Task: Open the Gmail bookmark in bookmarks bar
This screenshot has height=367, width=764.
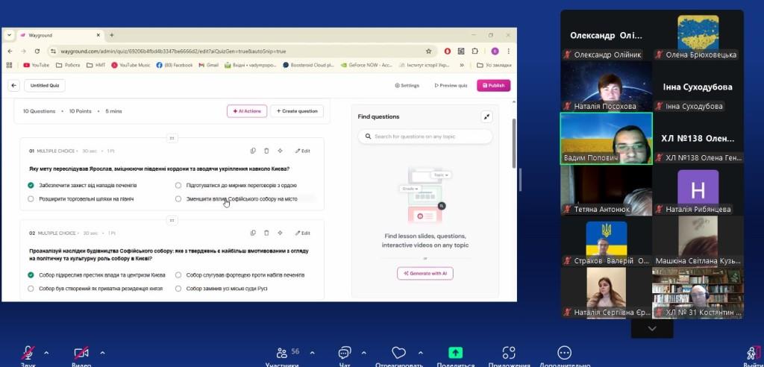Action: [207, 65]
